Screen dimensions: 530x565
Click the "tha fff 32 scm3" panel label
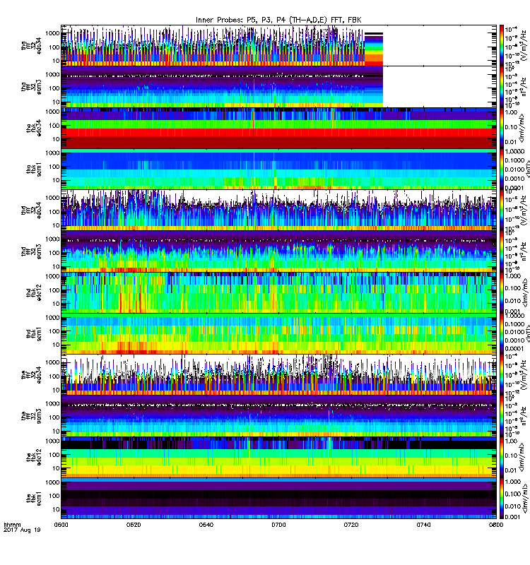point(31,87)
